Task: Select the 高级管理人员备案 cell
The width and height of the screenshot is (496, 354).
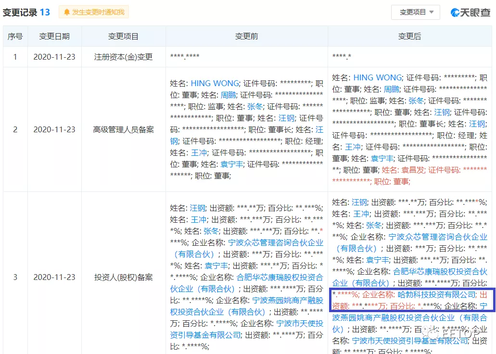Action: 123,129
